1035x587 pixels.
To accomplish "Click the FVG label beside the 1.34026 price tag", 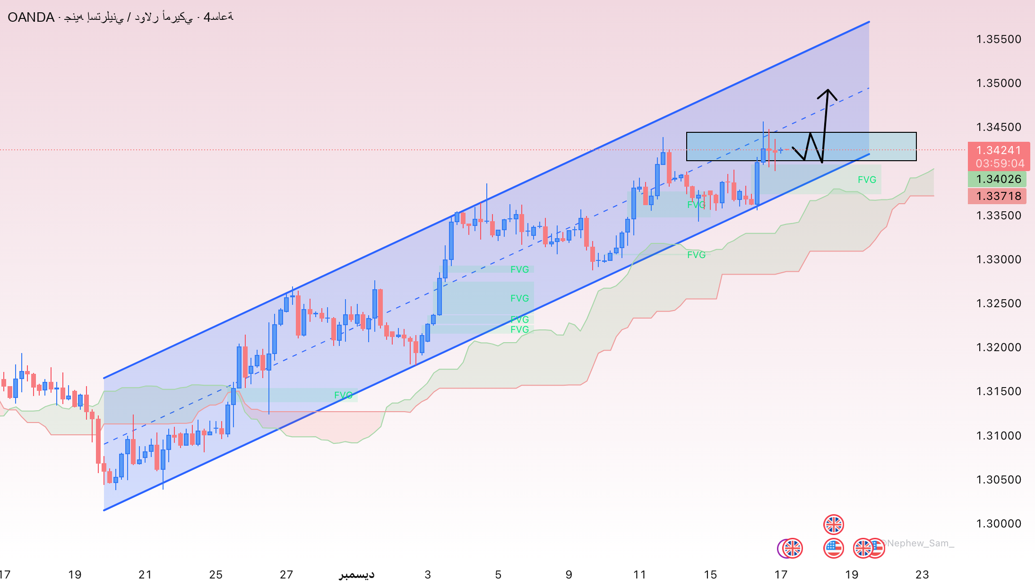I will [x=867, y=180].
